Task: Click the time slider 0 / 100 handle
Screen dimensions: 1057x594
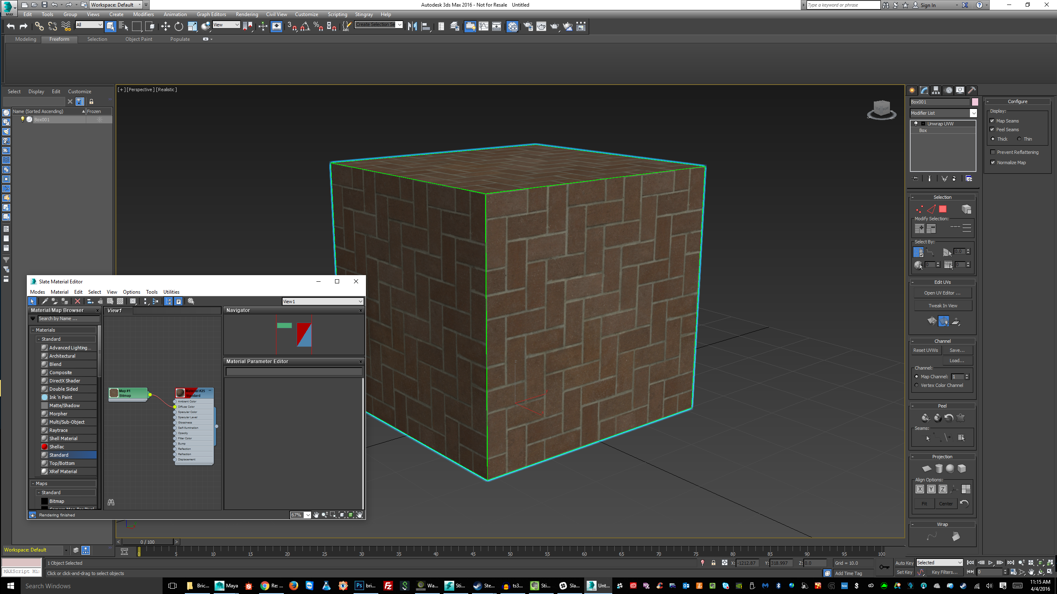Action: coord(148,542)
